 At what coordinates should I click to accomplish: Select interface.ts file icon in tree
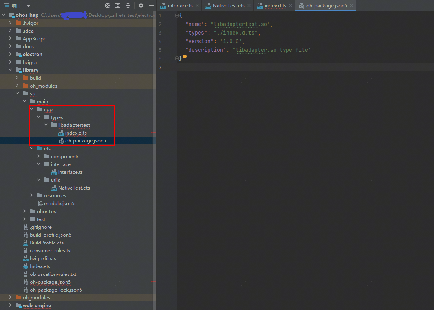(54, 172)
